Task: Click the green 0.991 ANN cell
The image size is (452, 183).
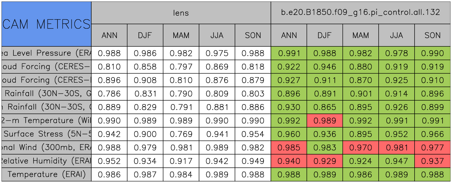Action: coord(289,53)
